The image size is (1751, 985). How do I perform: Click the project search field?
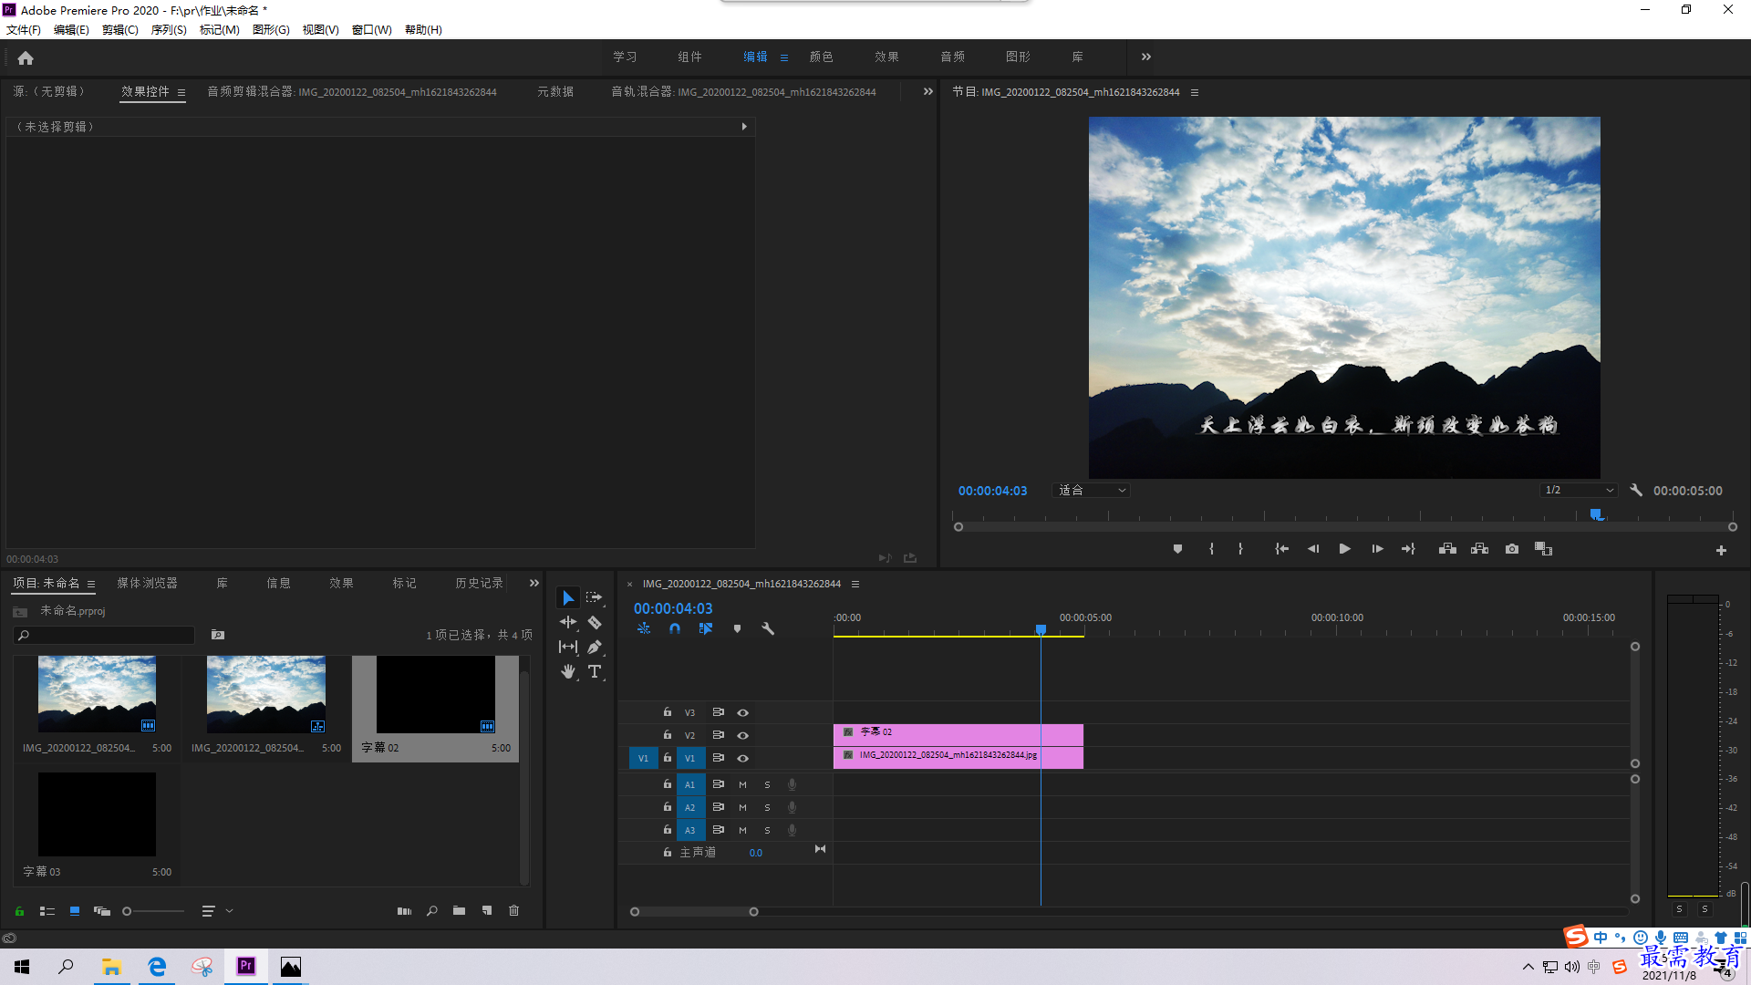105,636
